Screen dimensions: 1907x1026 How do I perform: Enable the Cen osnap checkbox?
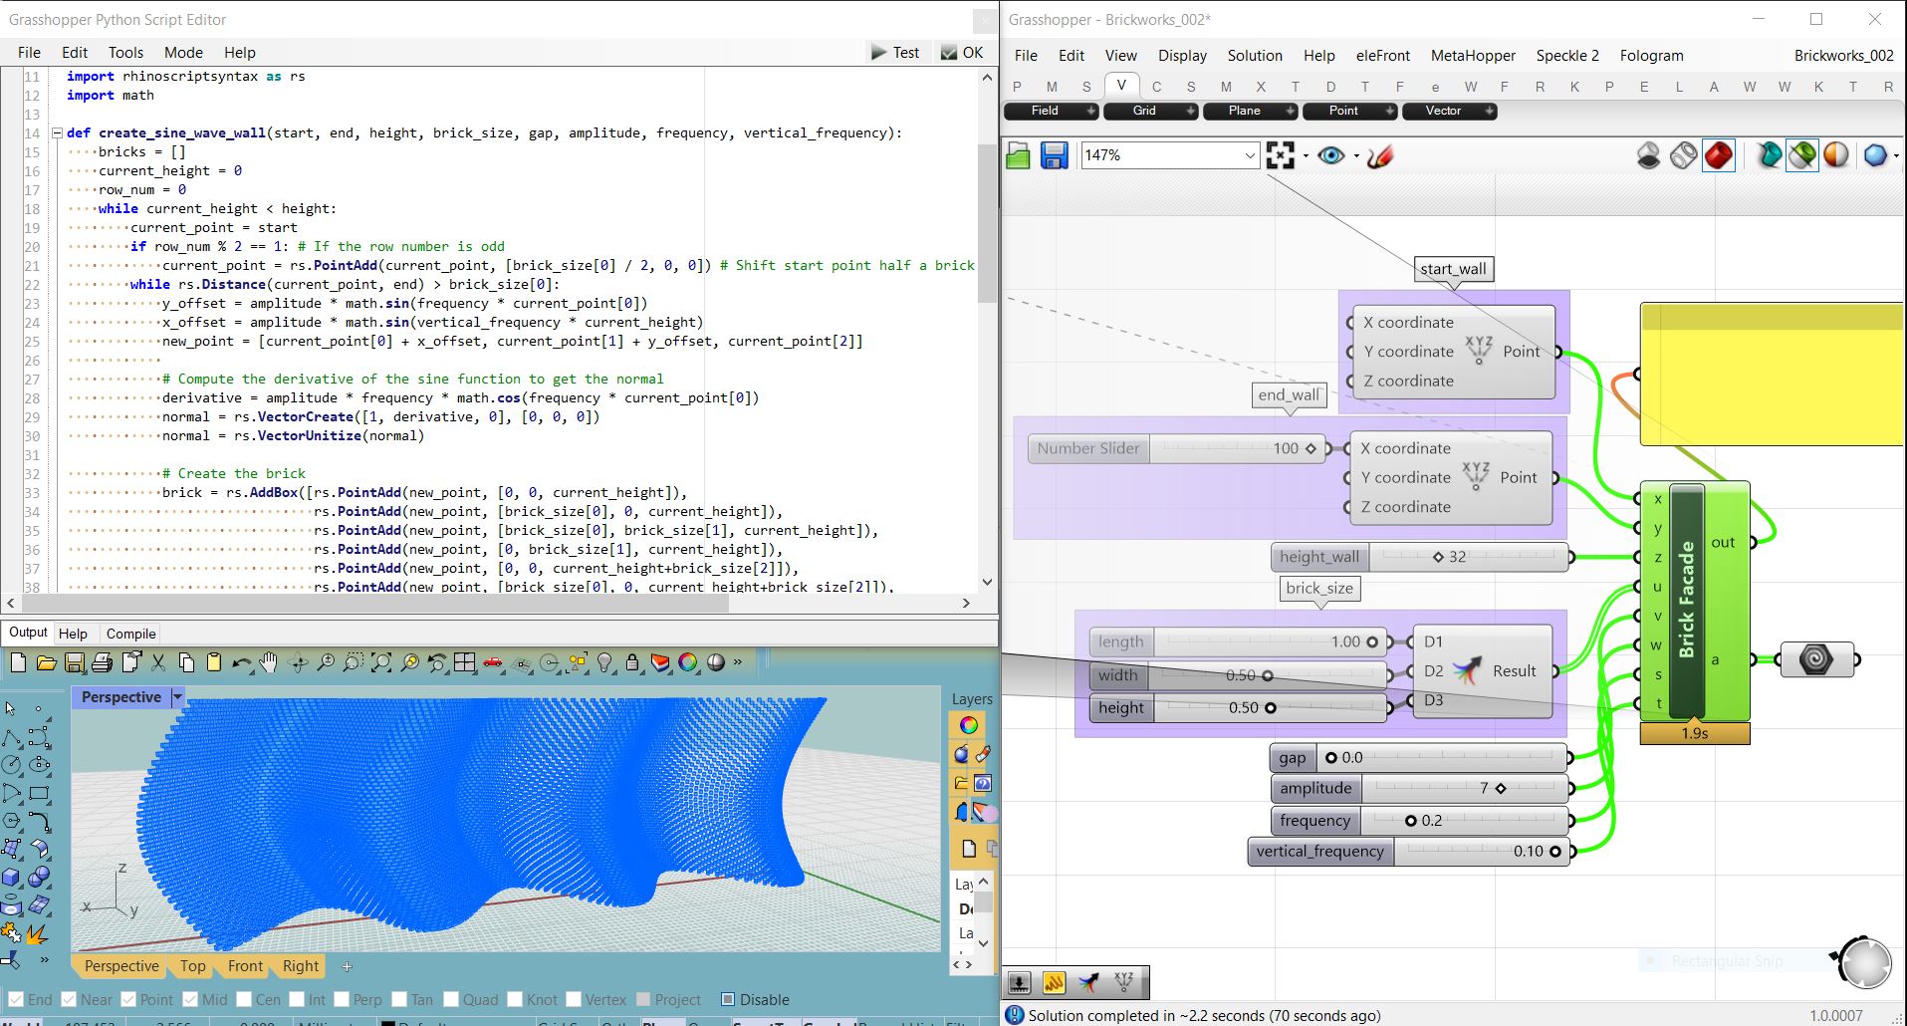click(244, 999)
